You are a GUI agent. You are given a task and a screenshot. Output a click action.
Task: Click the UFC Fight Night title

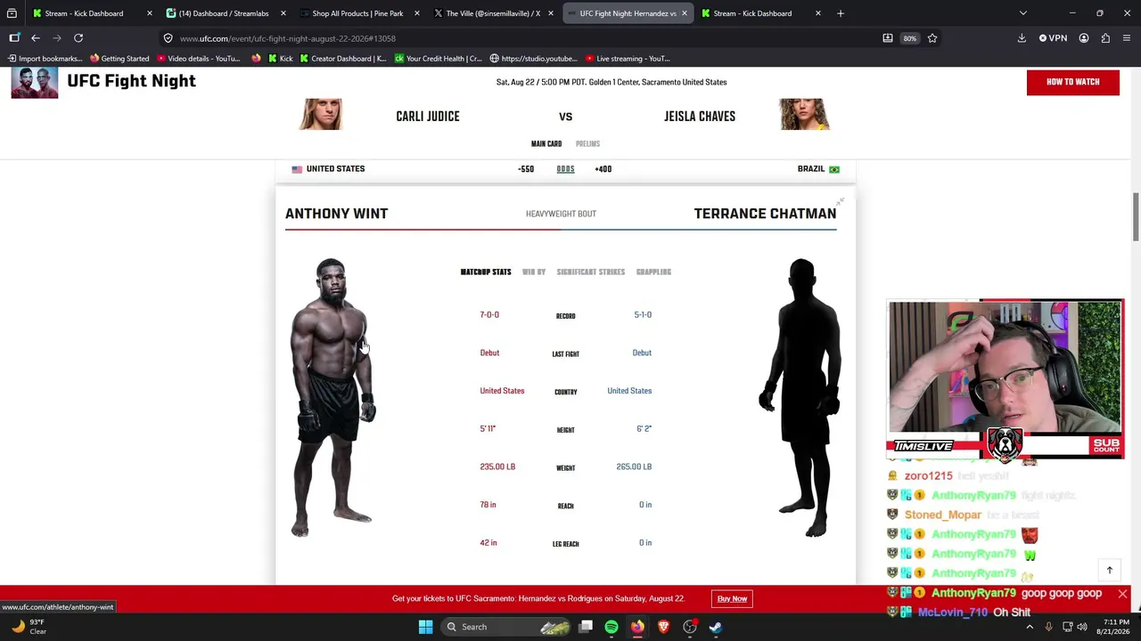tap(131, 81)
